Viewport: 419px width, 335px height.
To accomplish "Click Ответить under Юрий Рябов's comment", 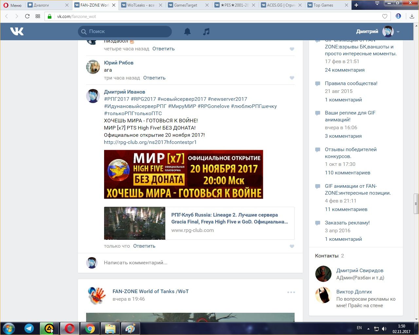I will pos(154,78).
